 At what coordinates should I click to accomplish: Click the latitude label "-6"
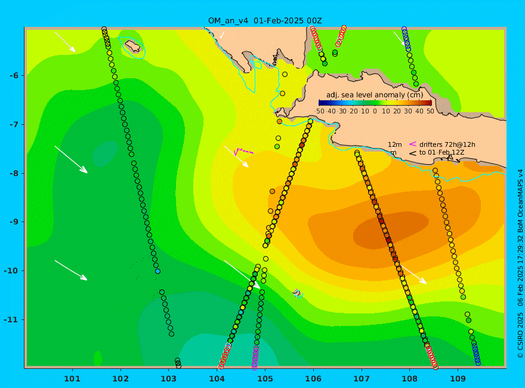point(14,76)
